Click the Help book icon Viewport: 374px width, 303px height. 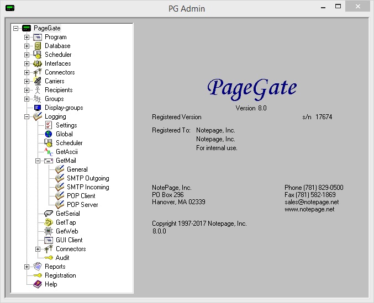(x=38, y=284)
